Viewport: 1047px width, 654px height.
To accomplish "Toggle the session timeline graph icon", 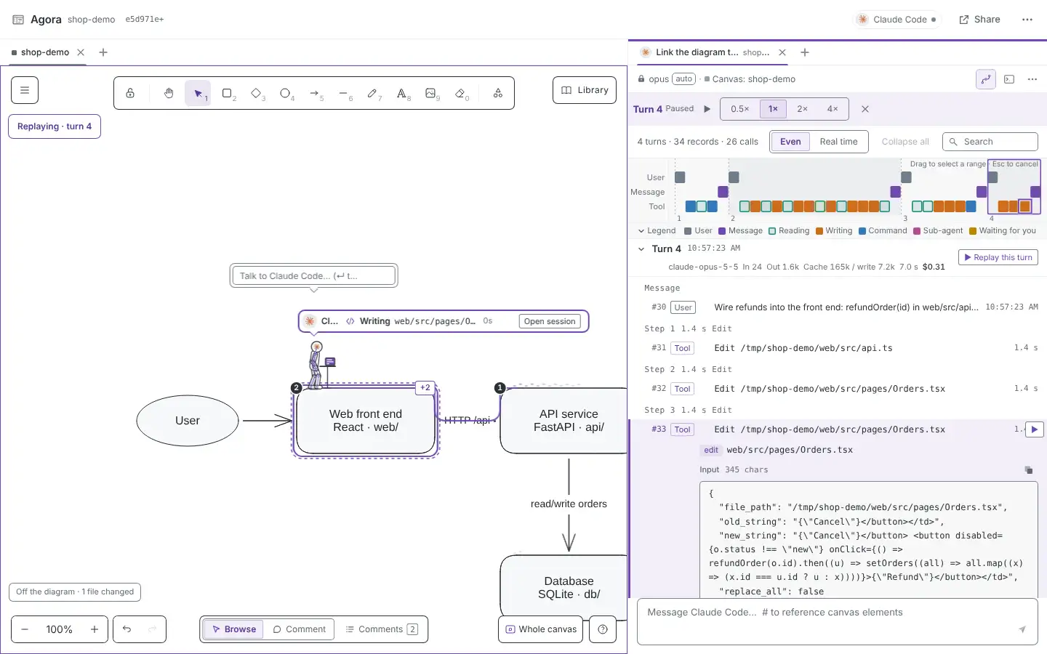I will pos(985,79).
